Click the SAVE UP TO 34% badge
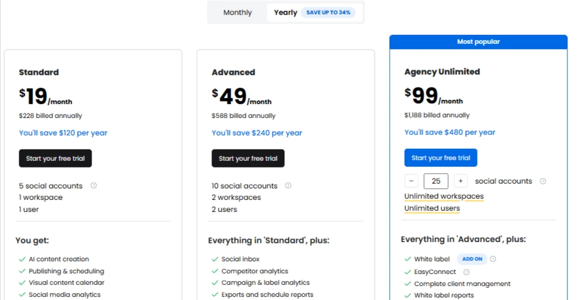This screenshot has width=577, height=300. (x=328, y=13)
